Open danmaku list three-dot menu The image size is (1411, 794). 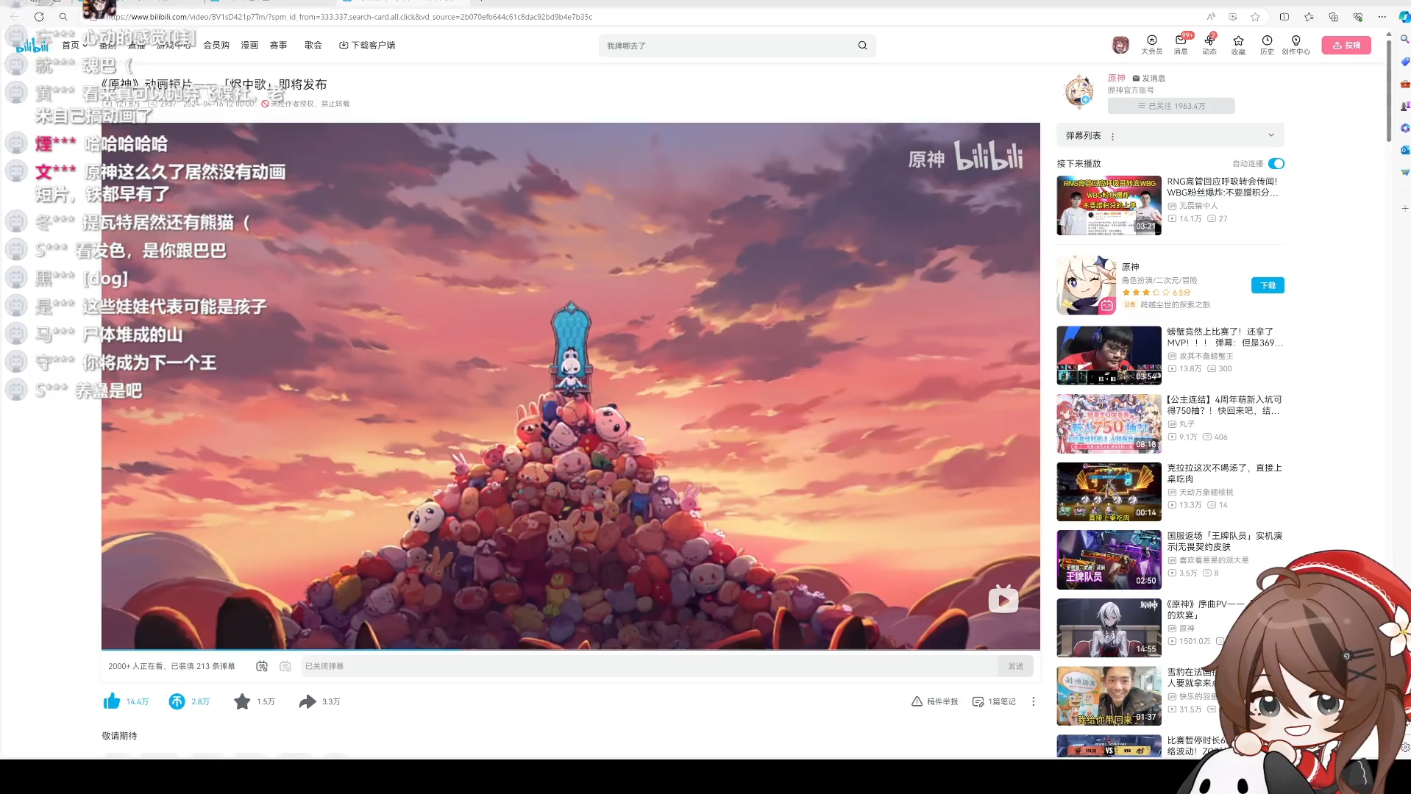point(1112,136)
